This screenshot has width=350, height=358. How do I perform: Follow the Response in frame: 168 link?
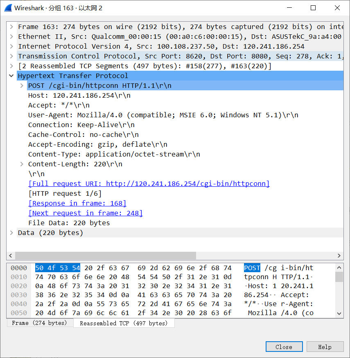[x=77, y=204]
